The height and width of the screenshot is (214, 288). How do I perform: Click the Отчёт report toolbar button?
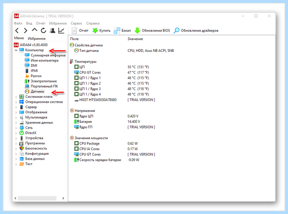pos(80,30)
